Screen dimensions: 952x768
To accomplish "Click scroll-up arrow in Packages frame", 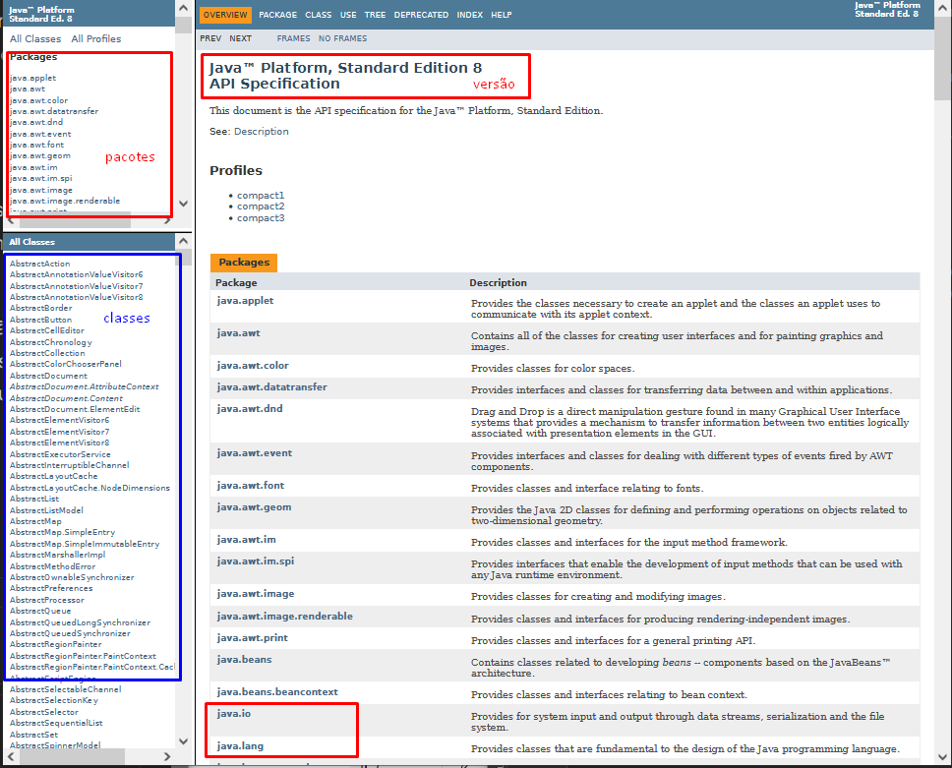I will (183, 9).
